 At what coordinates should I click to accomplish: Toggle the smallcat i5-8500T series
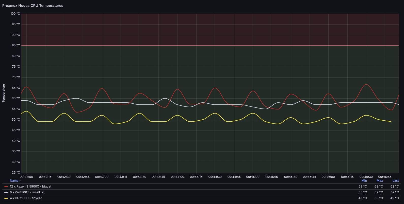[x=27, y=192]
